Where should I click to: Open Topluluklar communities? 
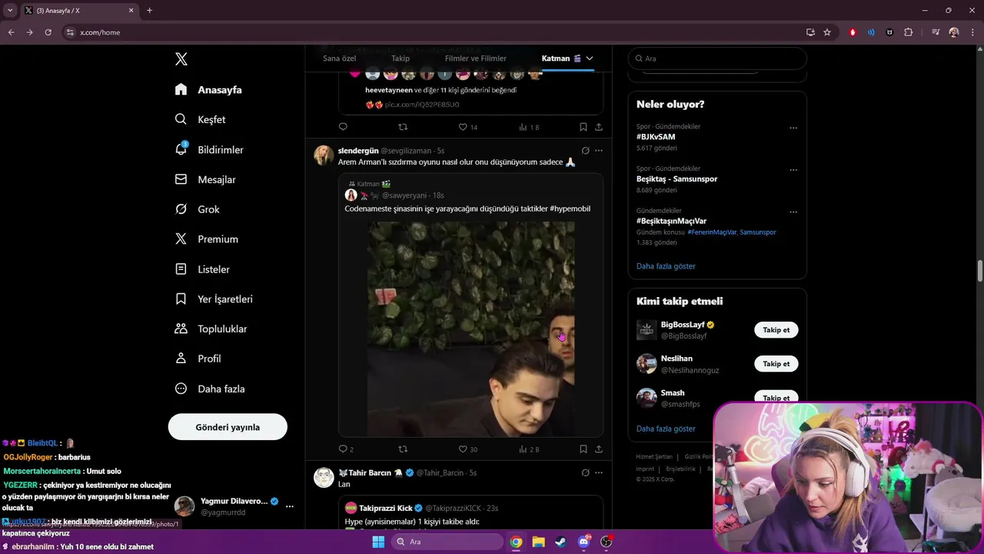coord(211,329)
